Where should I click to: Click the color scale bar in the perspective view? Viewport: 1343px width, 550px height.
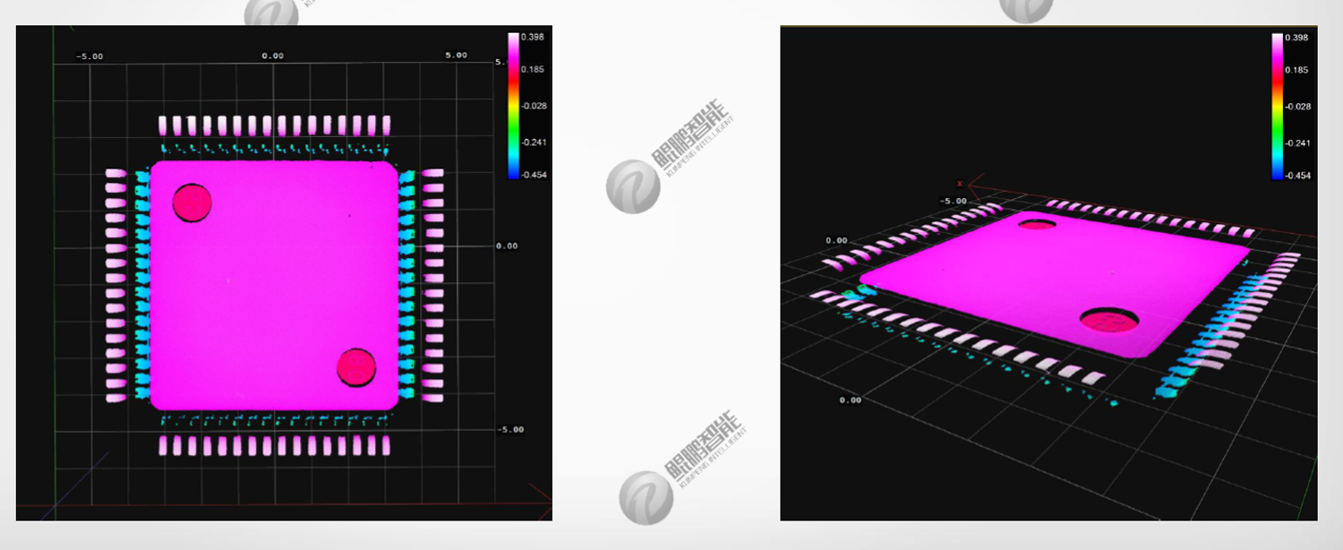[x=1277, y=107]
